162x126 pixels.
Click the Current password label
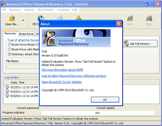coord(28,108)
